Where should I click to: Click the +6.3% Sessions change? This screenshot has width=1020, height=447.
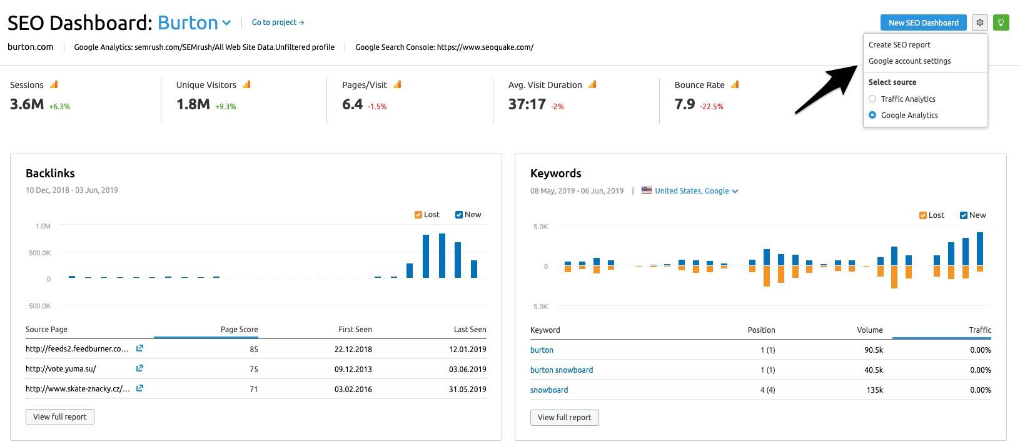pyautogui.click(x=59, y=107)
